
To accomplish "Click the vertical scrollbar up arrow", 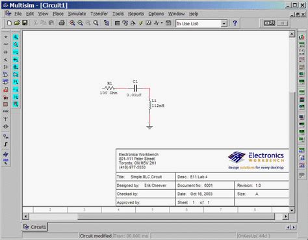I will 292,34.
